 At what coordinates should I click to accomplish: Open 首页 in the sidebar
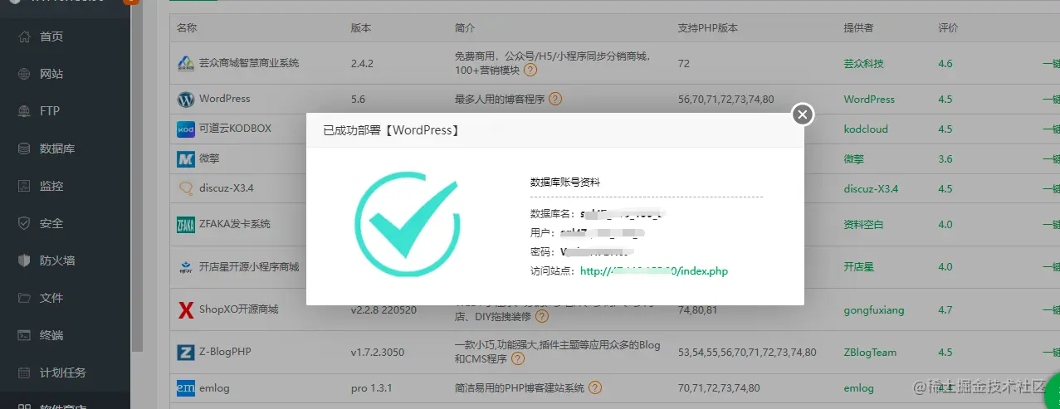coord(51,37)
